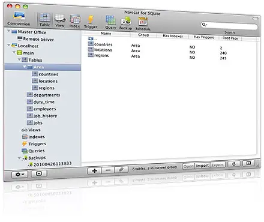
Task: Open the gear action dropdown menu
Action: pyautogui.click(x=20, y=175)
